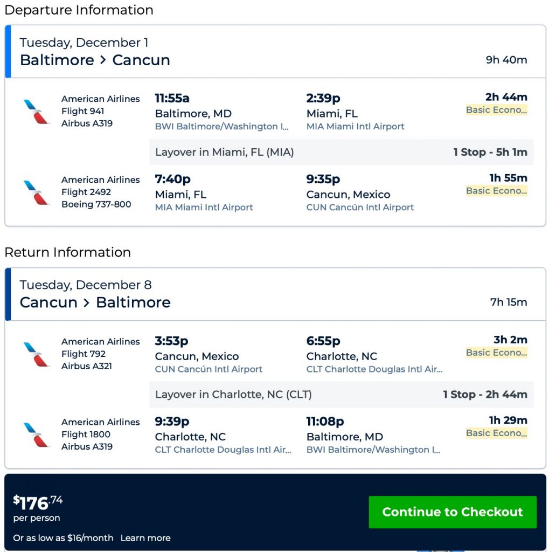Image resolution: width=549 pixels, height=552 pixels.
Task: Click American Airlines logo for Flight 2492
Action: pyautogui.click(x=36, y=192)
